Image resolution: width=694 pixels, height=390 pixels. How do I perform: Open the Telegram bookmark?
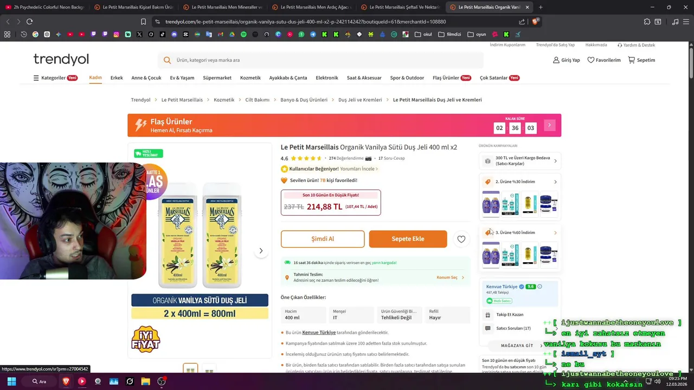[313, 34]
